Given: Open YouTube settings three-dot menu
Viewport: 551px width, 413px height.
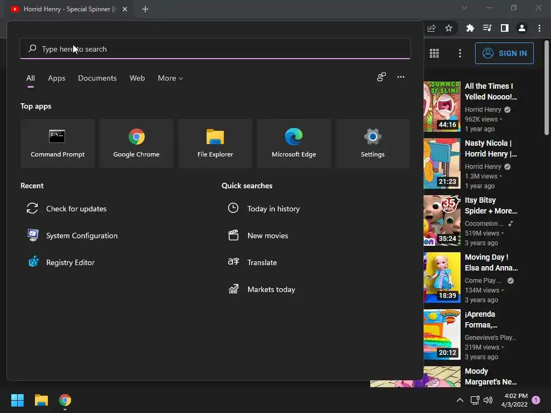Looking at the screenshot, I should pyautogui.click(x=460, y=53).
